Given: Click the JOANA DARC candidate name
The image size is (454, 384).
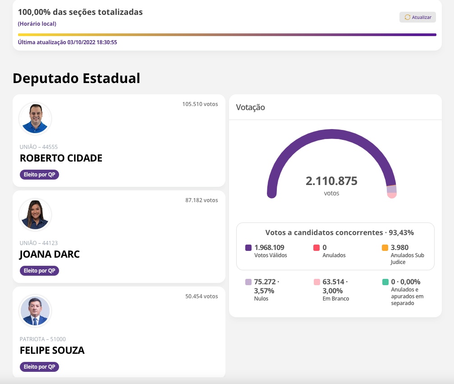Looking at the screenshot, I should 50,254.
